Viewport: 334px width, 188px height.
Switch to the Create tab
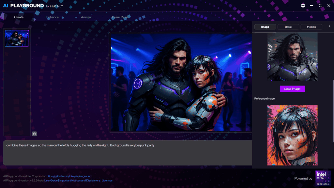19,17
